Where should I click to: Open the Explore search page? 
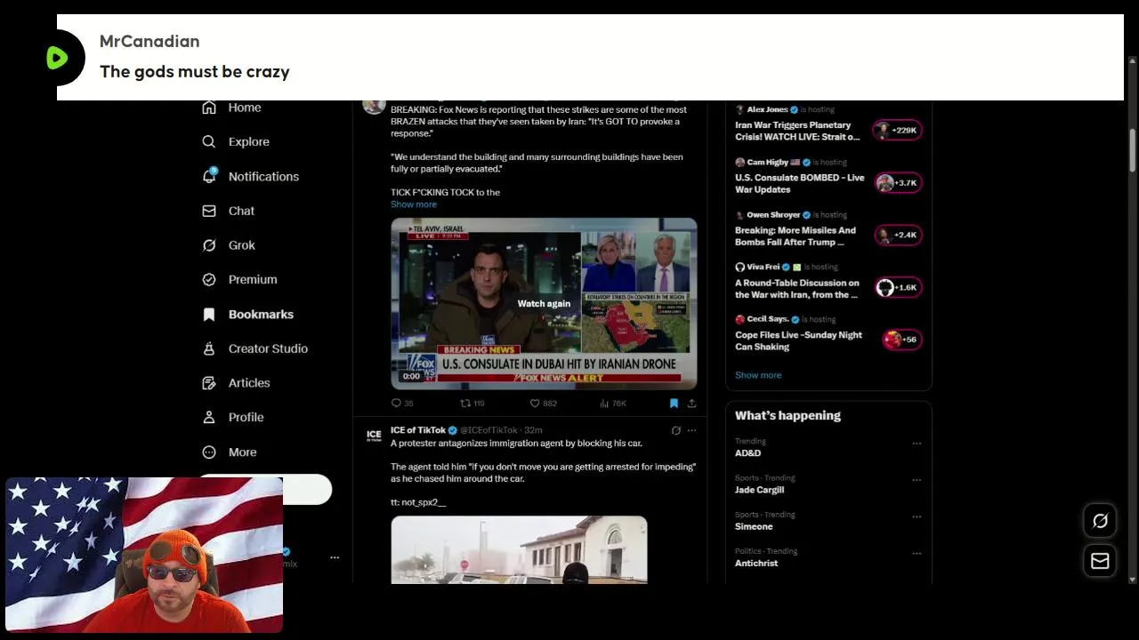[x=236, y=141]
